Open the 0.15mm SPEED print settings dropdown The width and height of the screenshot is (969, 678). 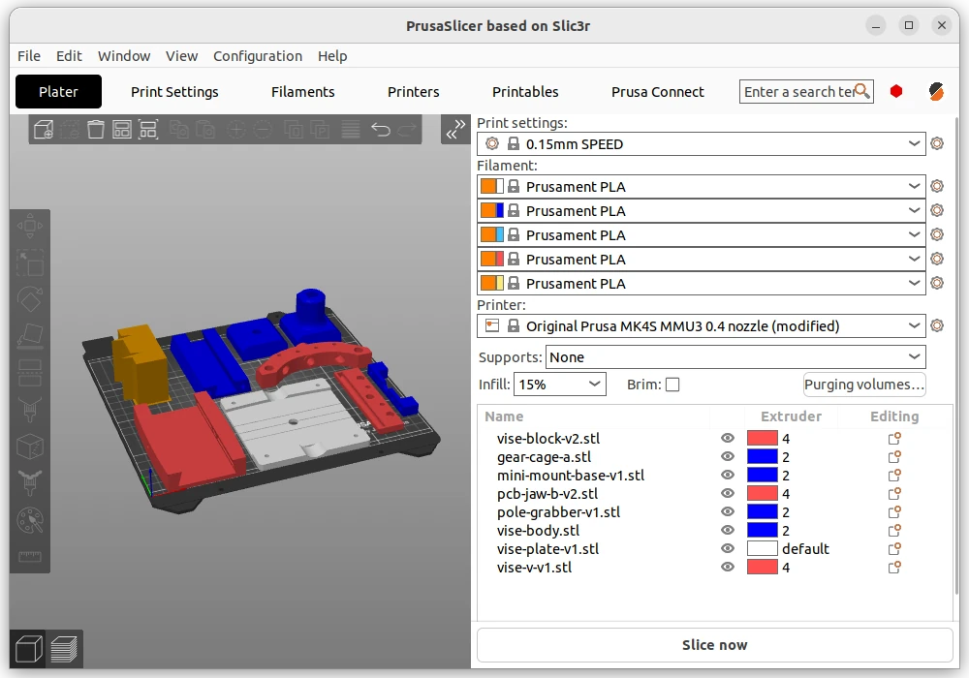[702, 144]
